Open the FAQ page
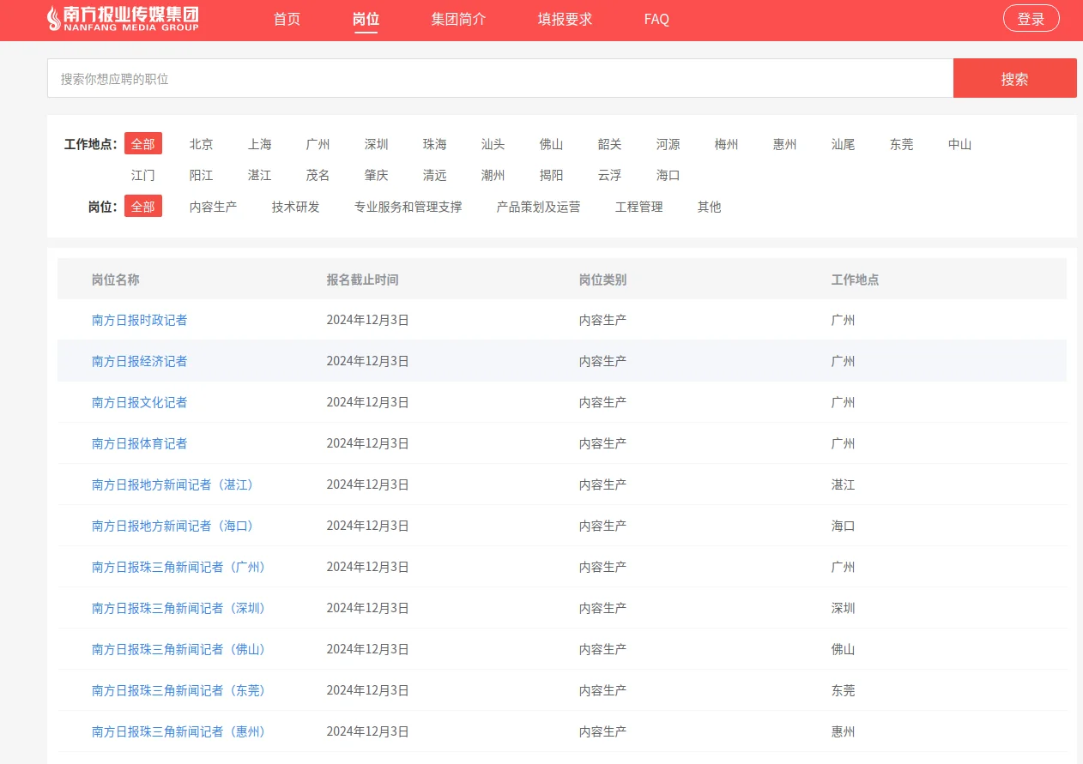 [656, 18]
